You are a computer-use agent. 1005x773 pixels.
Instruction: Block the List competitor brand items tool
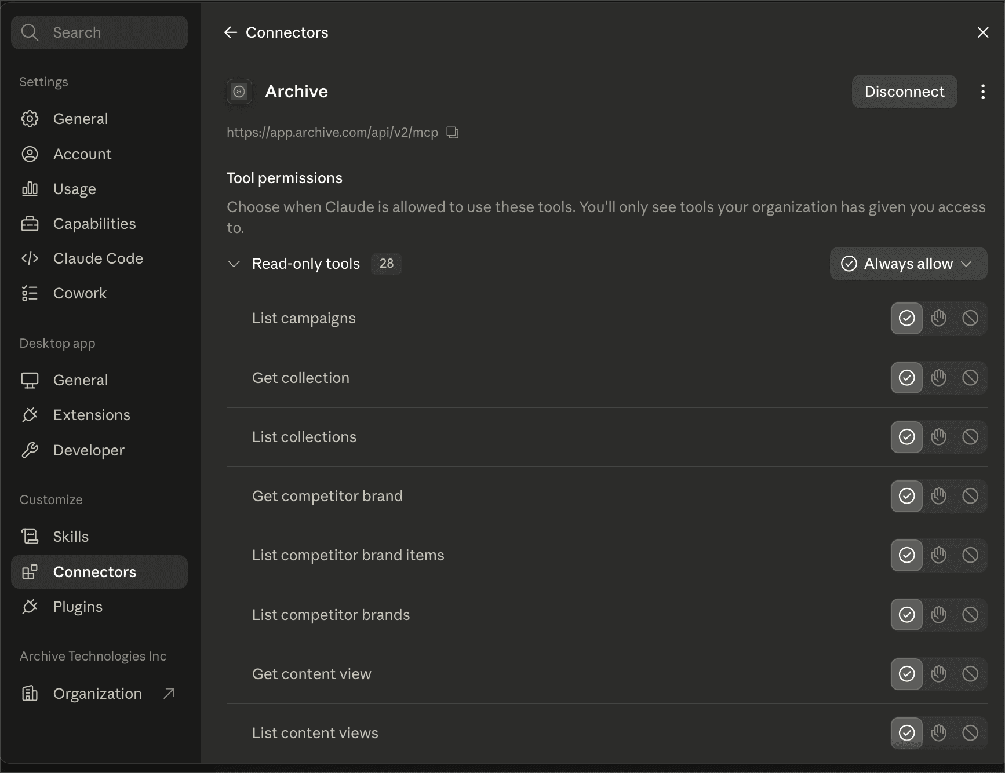970,555
